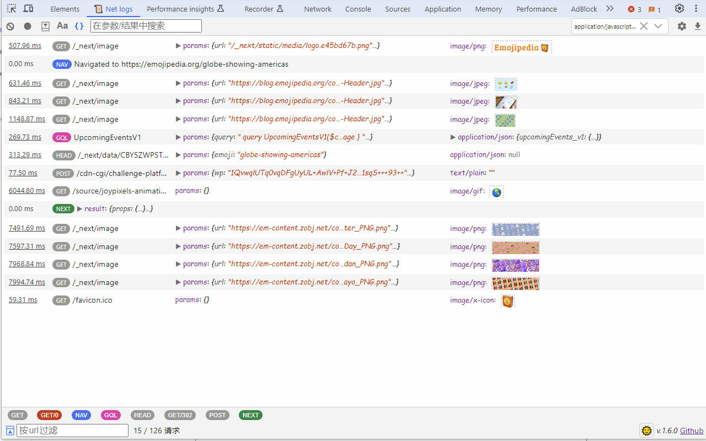This screenshot has height=441, width=706.
Task: Click the clear log icon
Action: 10,26
